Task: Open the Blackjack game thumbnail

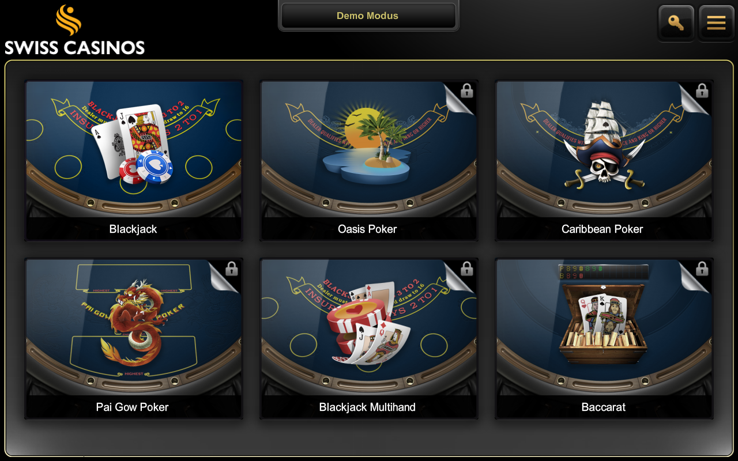Action: [134, 149]
